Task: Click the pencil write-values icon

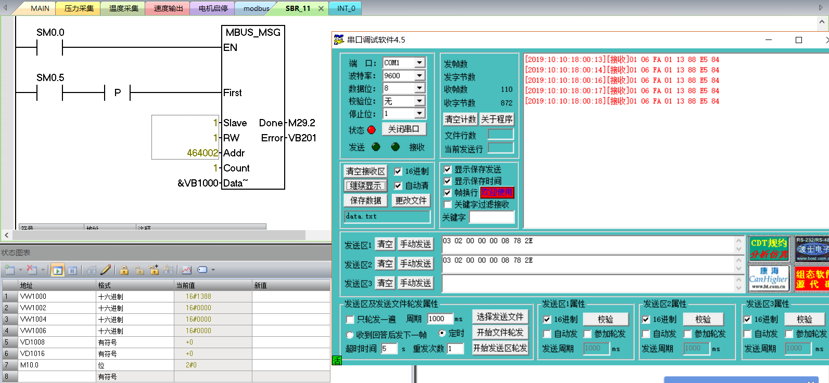Action: [x=106, y=270]
